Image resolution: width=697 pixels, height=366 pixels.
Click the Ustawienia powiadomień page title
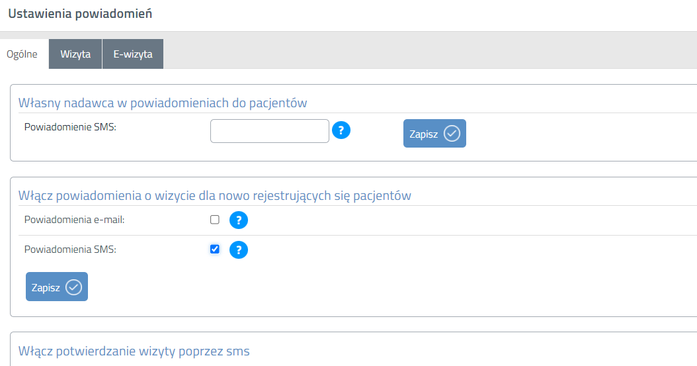point(80,14)
